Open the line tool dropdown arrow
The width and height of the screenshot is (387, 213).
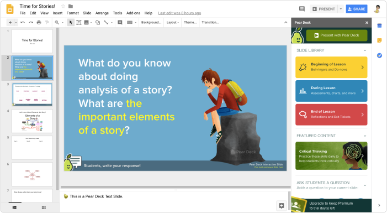112,23
